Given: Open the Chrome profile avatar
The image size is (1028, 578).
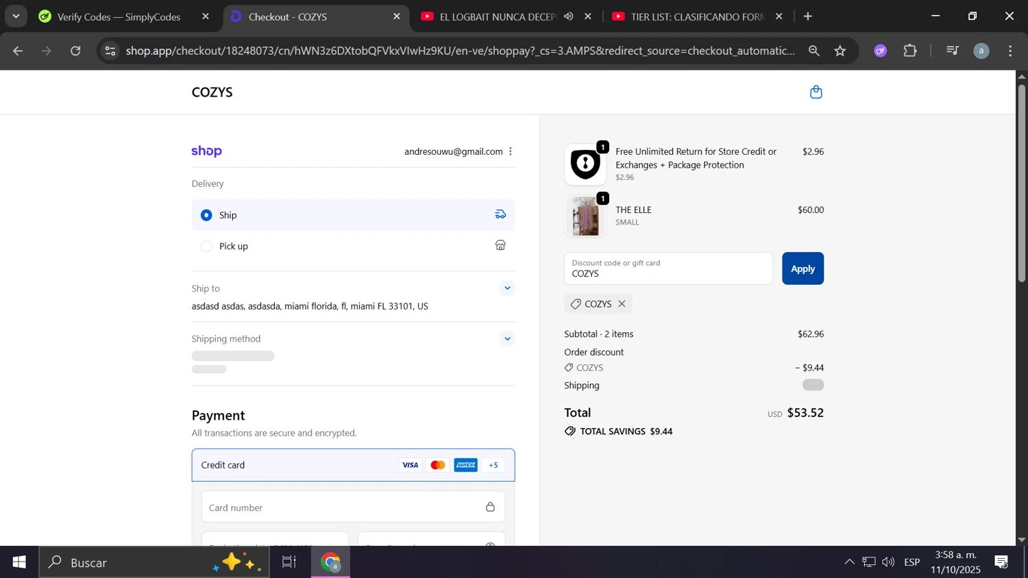Looking at the screenshot, I should [981, 51].
